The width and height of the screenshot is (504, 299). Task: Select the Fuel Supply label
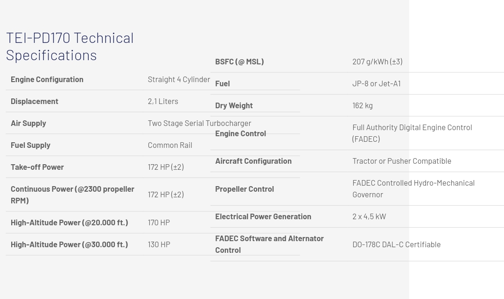[30, 145]
